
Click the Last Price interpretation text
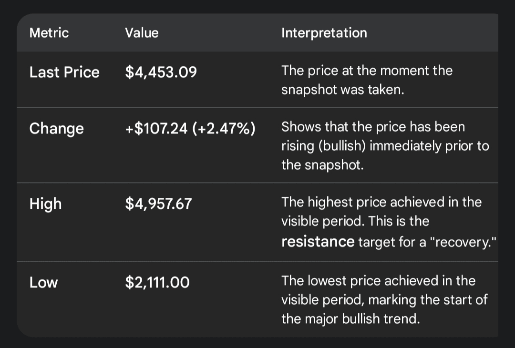pos(366,80)
